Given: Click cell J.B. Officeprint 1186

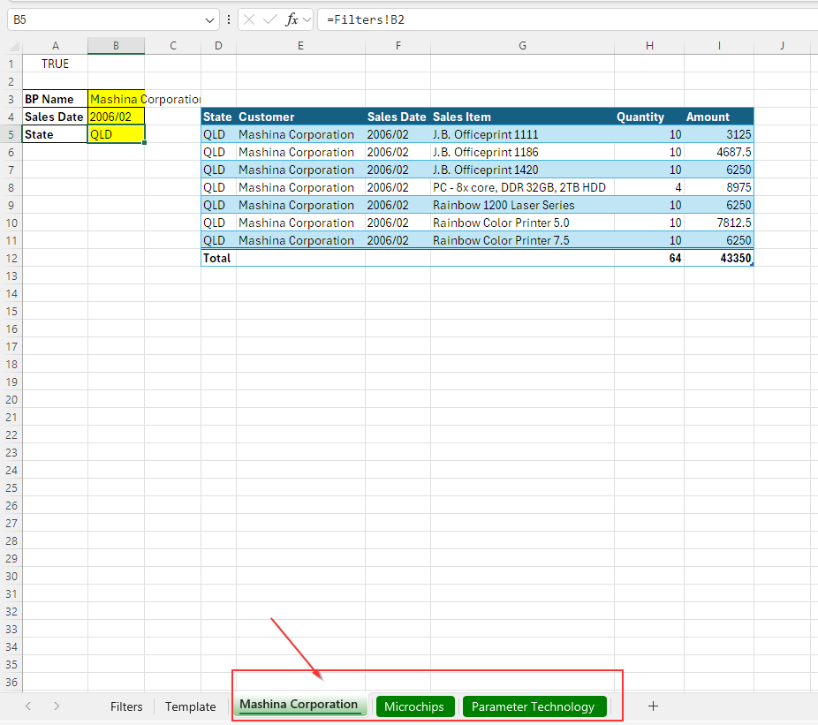Looking at the screenshot, I should [x=522, y=152].
